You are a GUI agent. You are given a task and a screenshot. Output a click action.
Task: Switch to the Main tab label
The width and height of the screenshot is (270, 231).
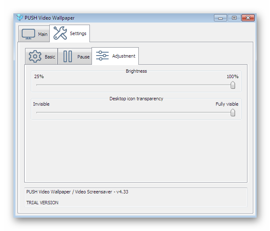tap(43, 34)
